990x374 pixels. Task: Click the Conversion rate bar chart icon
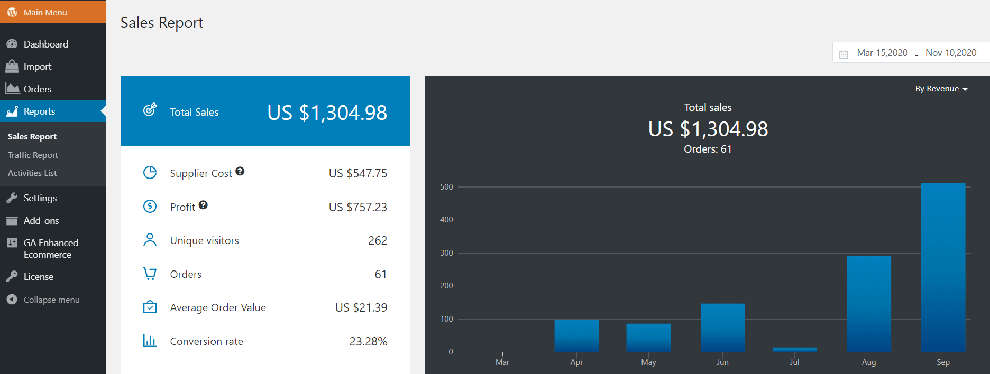(150, 341)
